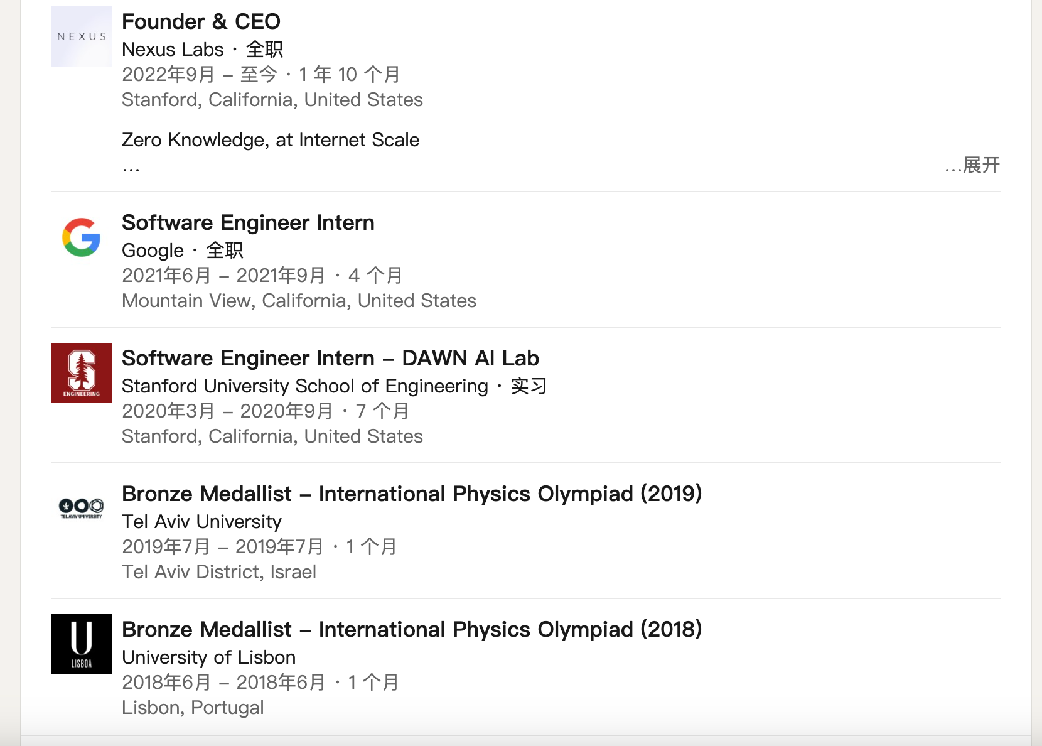Click the Tel Aviv District, Israel location
This screenshot has height=746, width=1042.
pyautogui.click(x=218, y=571)
